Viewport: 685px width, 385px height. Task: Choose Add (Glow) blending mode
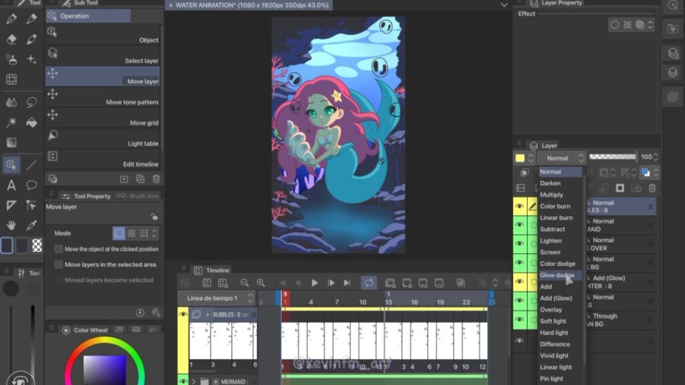pyautogui.click(x=556, y=298)
